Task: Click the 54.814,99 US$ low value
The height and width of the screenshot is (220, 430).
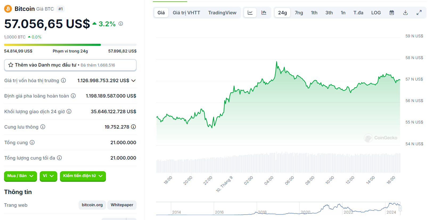Action: (18, 51)
